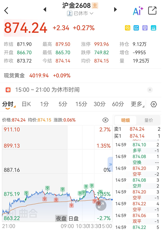Go back with the left chevron
Image resolution: width=164 pixels, height=230 pixels.
pos(6,11)
